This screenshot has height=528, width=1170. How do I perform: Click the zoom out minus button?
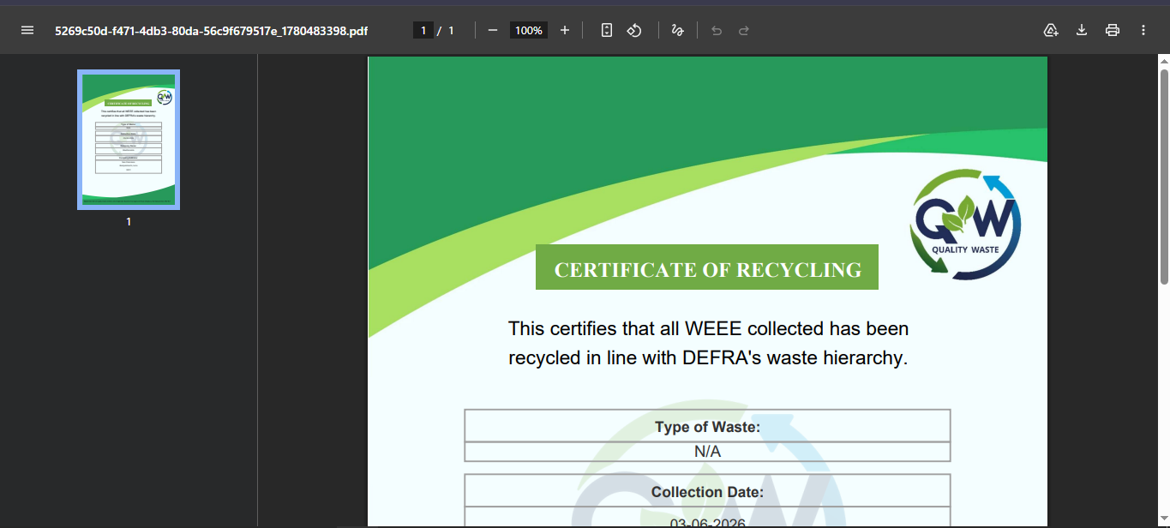tap(493, 30)
